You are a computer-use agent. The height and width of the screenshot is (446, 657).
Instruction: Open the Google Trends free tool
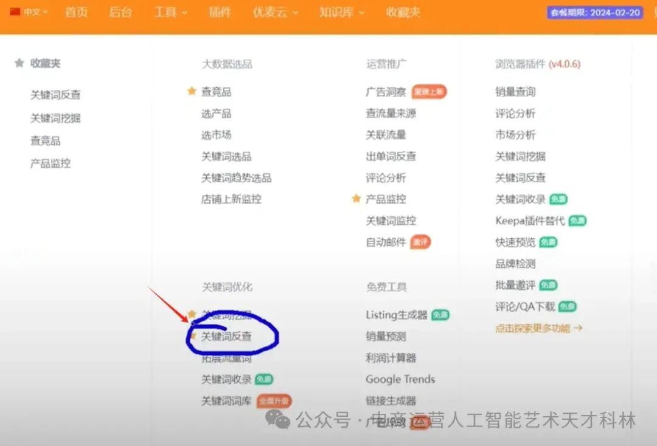pos(400,379)
